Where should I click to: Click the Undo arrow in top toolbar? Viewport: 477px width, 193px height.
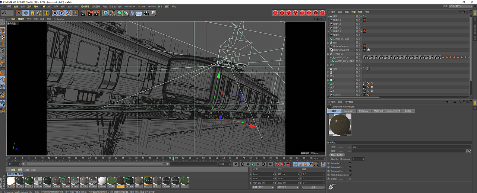click(x=4, y=13)
